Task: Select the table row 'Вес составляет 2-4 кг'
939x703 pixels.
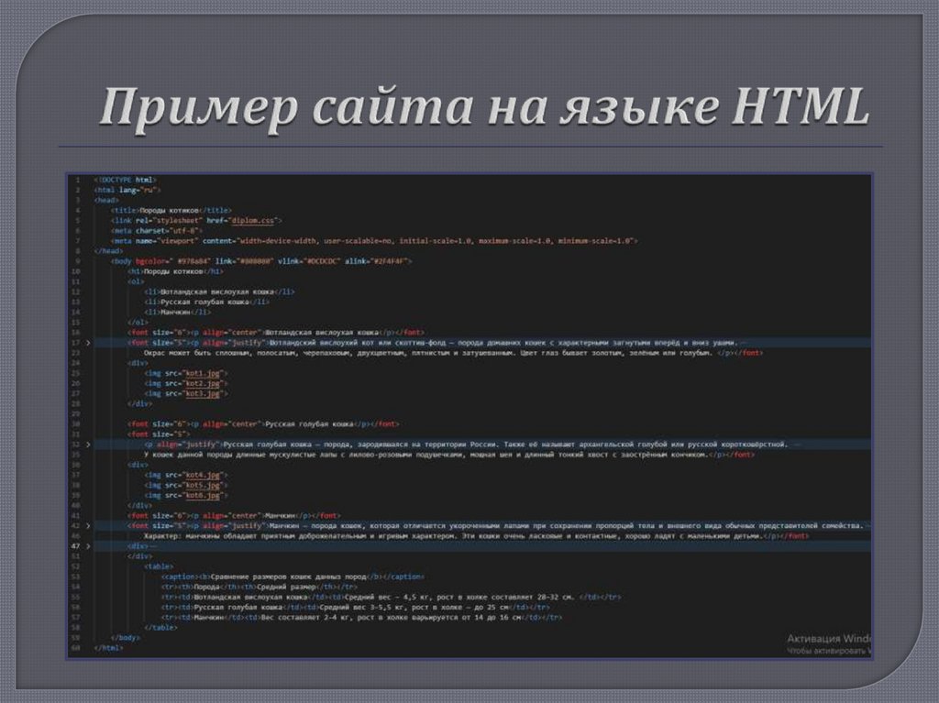Action: [x=361, y=618]
